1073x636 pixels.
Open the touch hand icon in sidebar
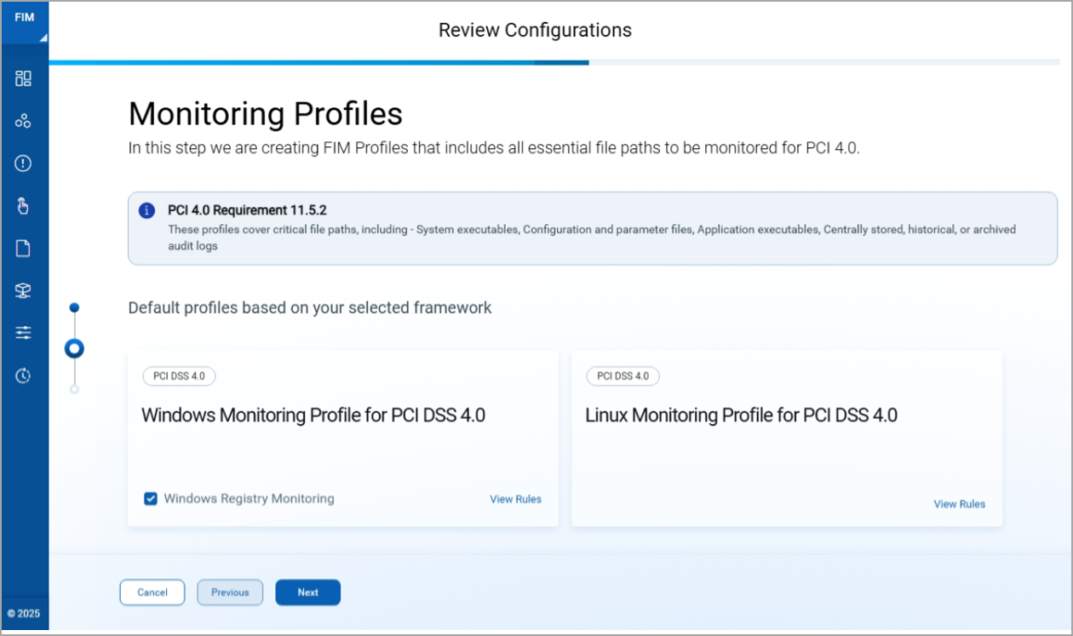point(23,205)
